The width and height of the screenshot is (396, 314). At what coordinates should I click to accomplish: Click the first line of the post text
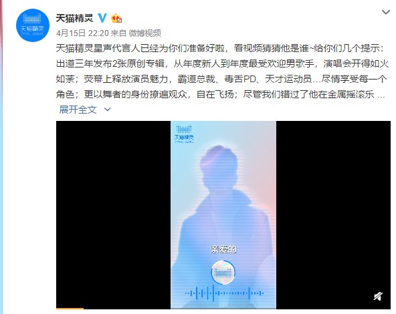pyautogui.click(x=219, y=48)
